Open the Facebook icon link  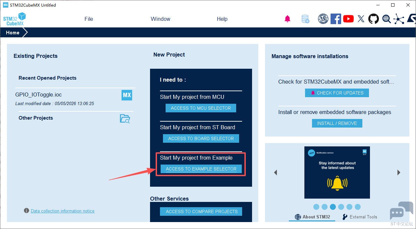tap(336, 19)
